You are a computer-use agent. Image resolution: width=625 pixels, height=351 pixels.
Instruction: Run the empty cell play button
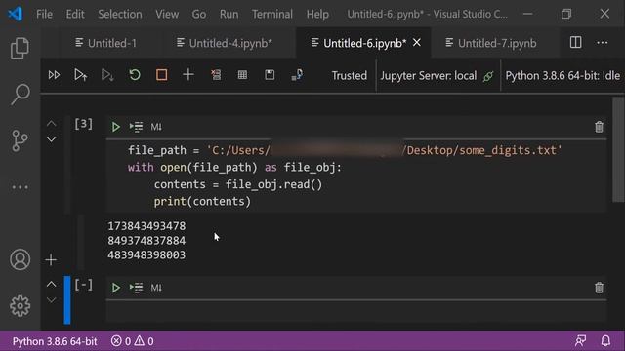[x=115, y=288]
